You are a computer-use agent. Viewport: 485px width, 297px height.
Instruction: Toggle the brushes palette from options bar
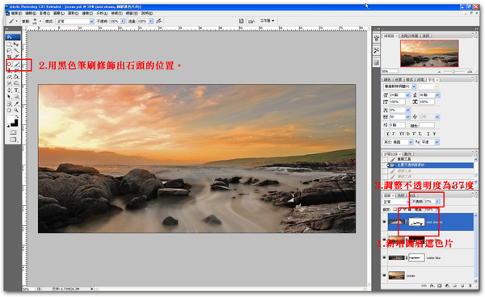[x=241, y=21]
